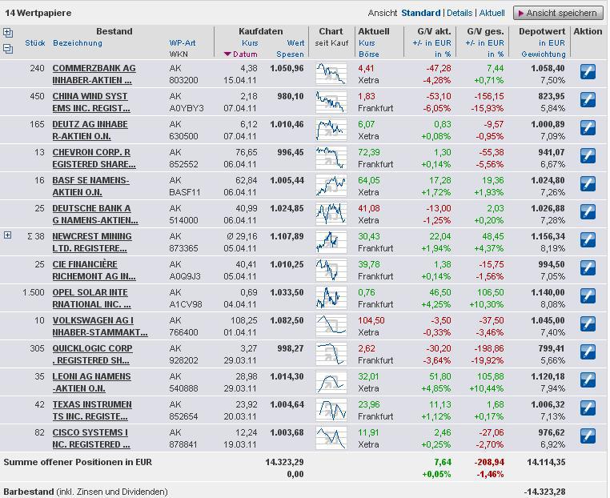Sort by Gewichtung column header
This screenshot has height=498, width=610.
click(544, 54)
